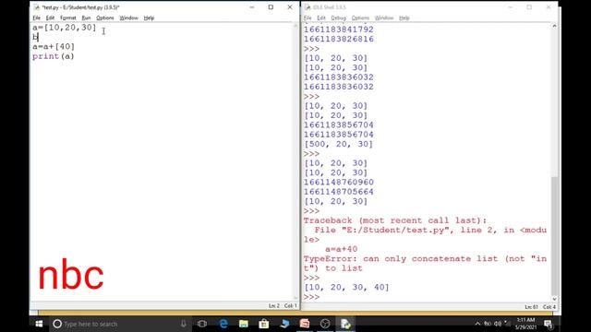Click the volume speaker tray icon
Image resolution: width=591 pixels, height=332 pixels.
point(498,324)
